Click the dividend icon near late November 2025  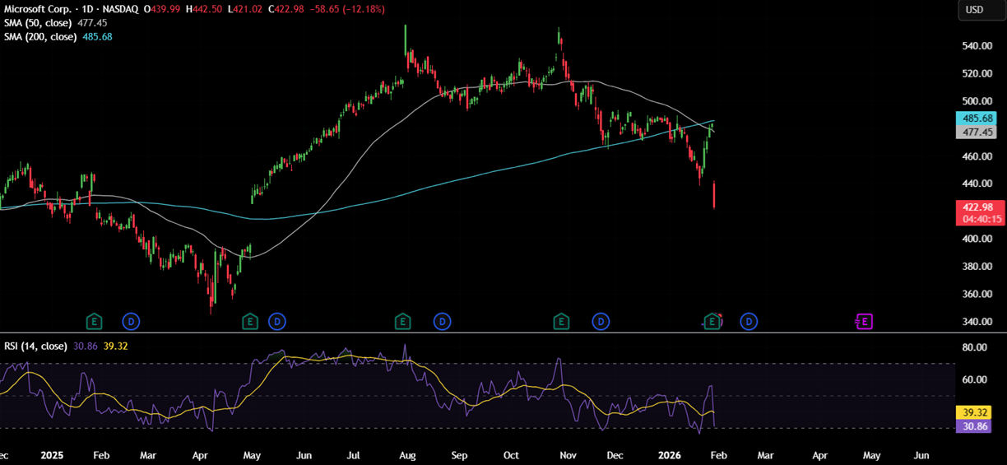[601, 321]
